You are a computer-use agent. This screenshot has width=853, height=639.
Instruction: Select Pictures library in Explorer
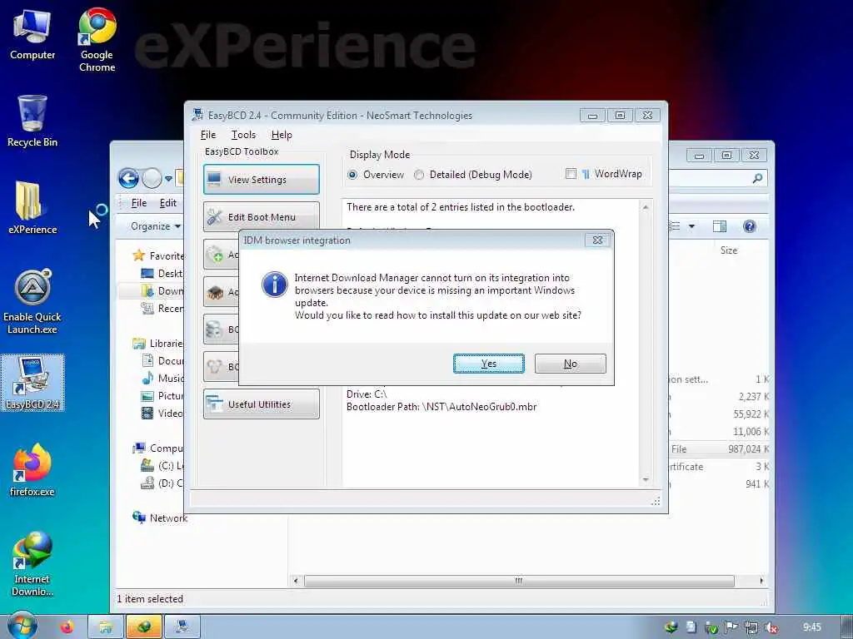click(162, 395)
